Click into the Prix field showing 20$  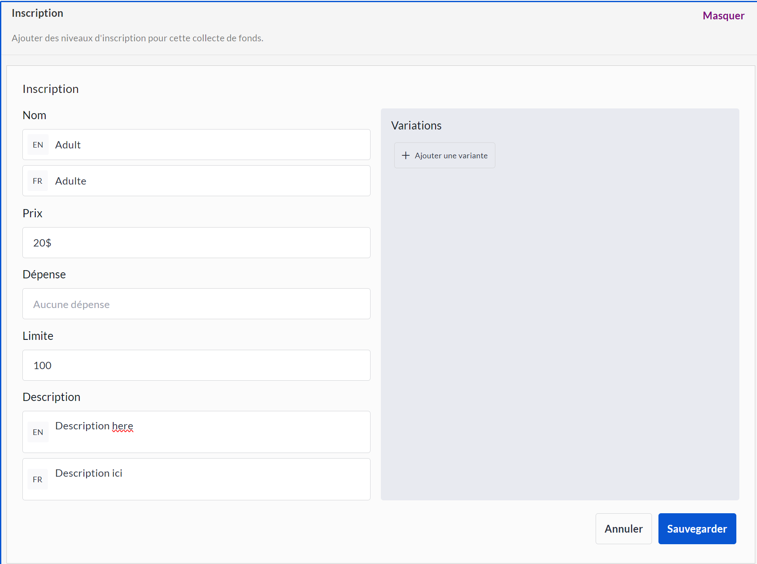point(196,243)
